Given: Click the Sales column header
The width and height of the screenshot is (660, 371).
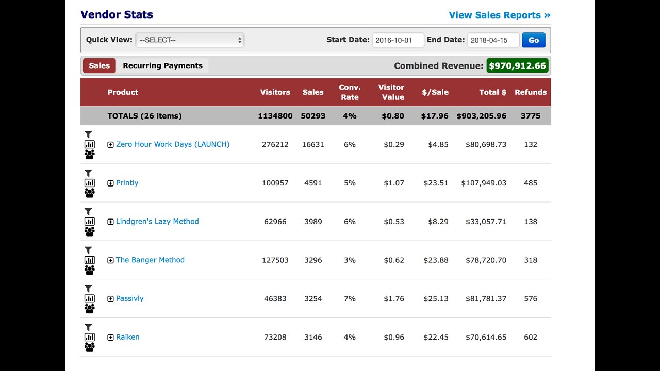Looking at the screenshot, I should point(313,92).
